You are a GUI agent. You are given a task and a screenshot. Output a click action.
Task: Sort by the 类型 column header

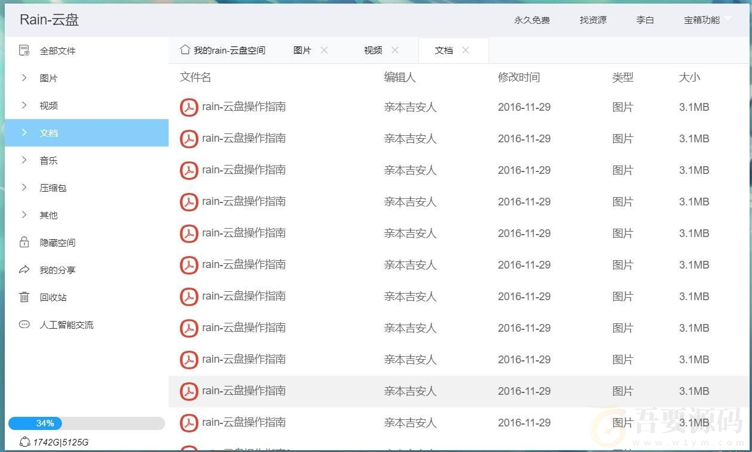[x=623, y=77]
